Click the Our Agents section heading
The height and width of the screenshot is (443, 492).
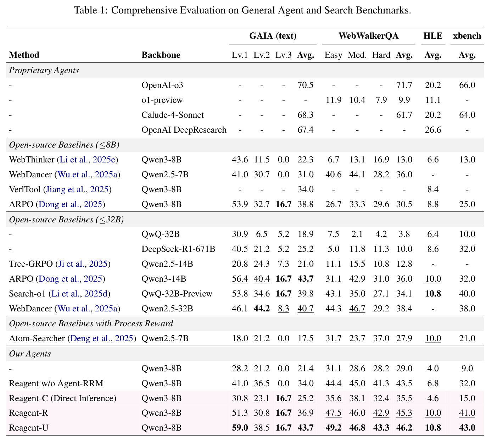(30, 354)
